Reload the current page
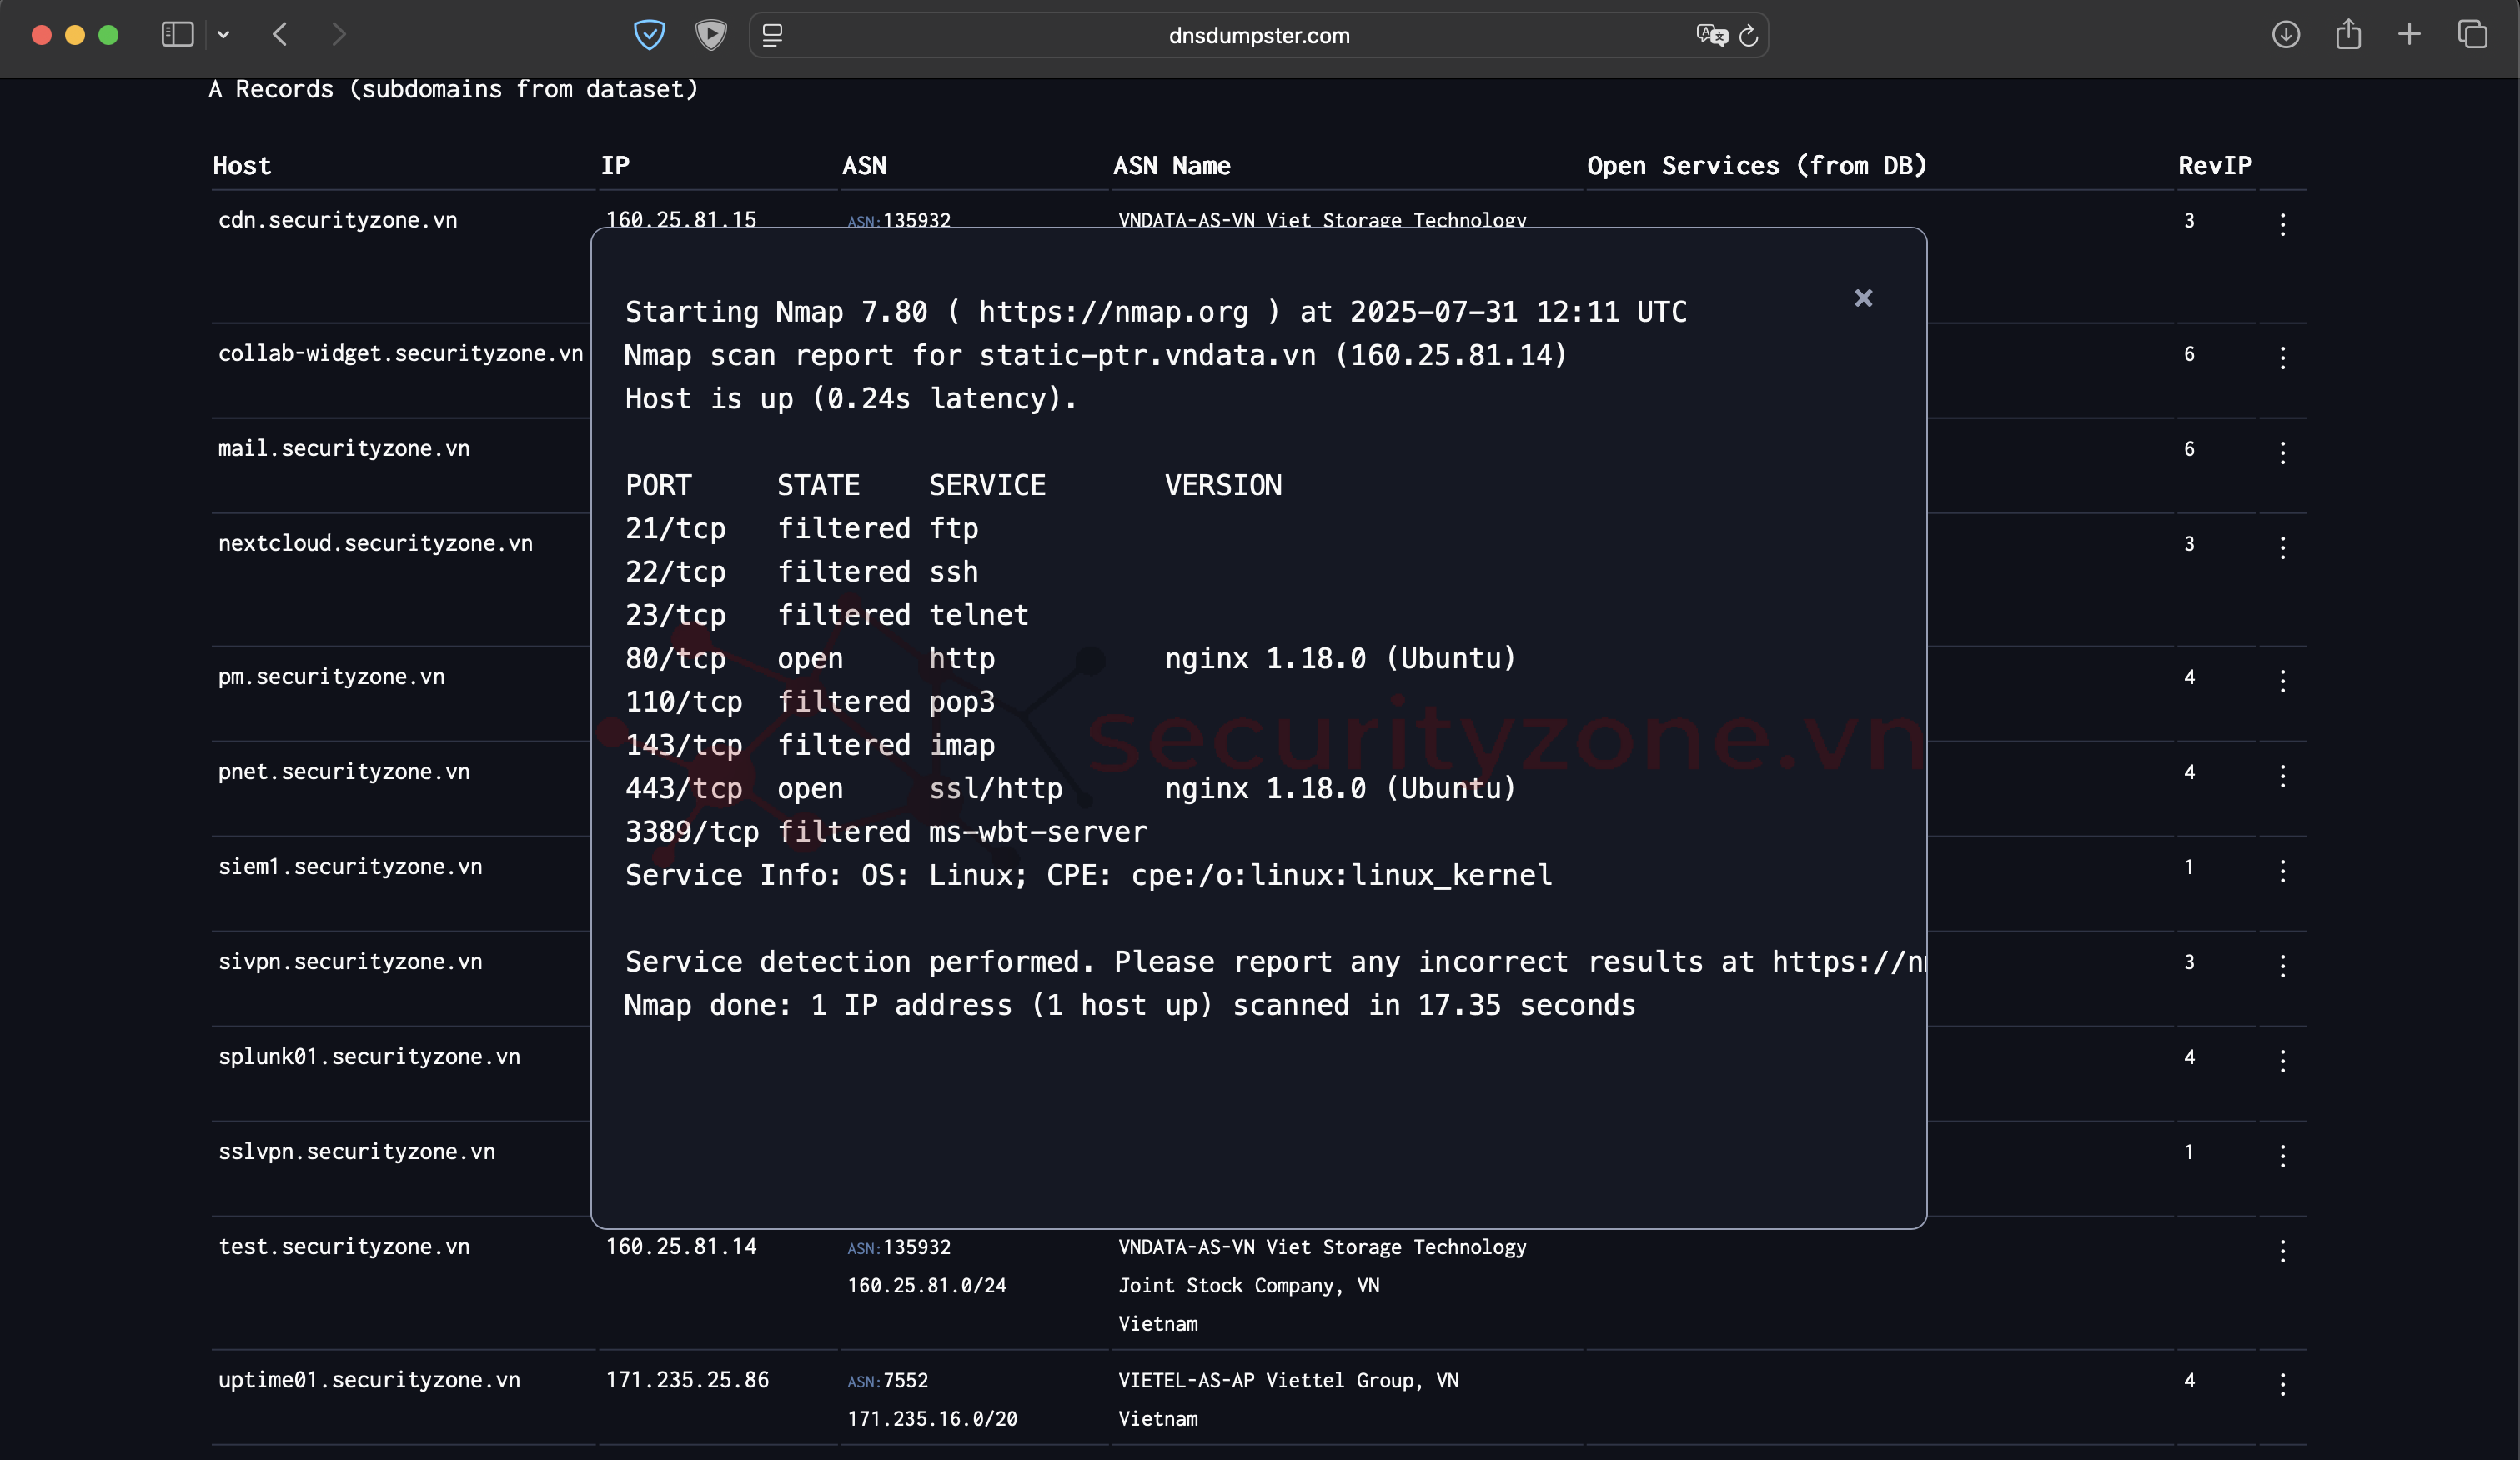The width and height of the screenshot is (2520, 1460). [x=1749, y=35]
